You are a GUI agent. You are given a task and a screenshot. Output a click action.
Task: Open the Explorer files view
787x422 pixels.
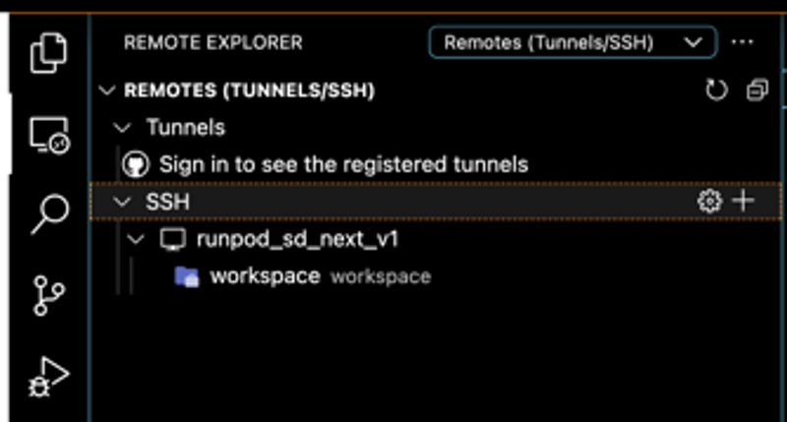pos(48,53)
